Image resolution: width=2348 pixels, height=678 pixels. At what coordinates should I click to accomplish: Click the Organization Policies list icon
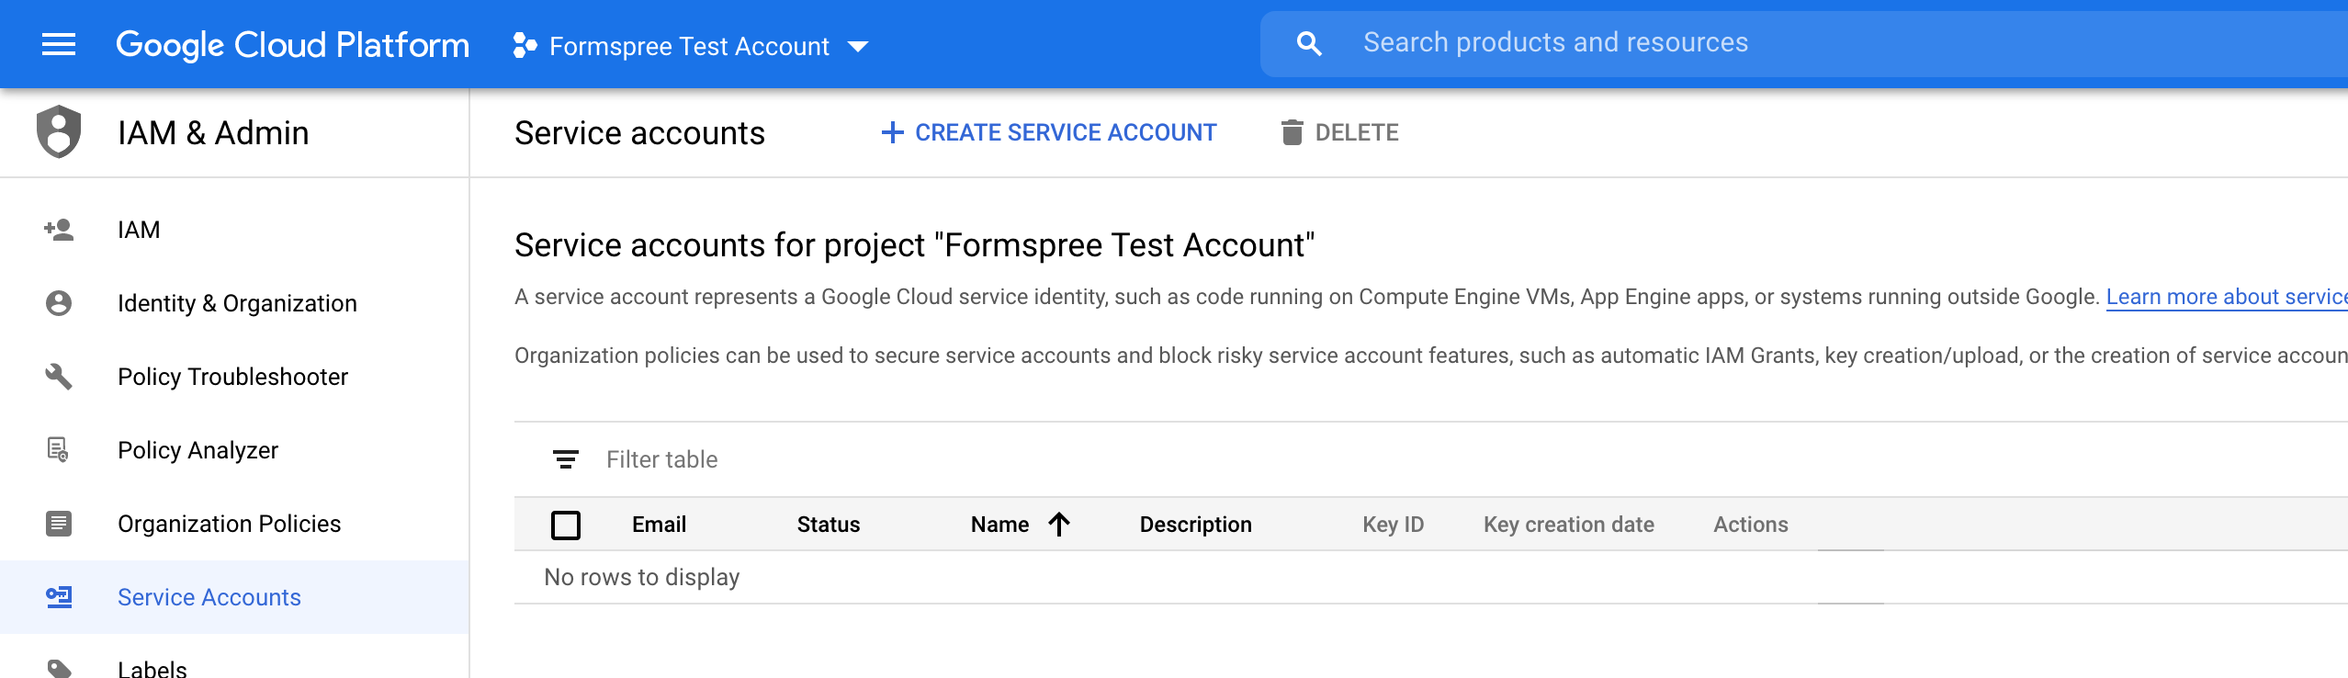pyautogui.click(x=59, y=524)
